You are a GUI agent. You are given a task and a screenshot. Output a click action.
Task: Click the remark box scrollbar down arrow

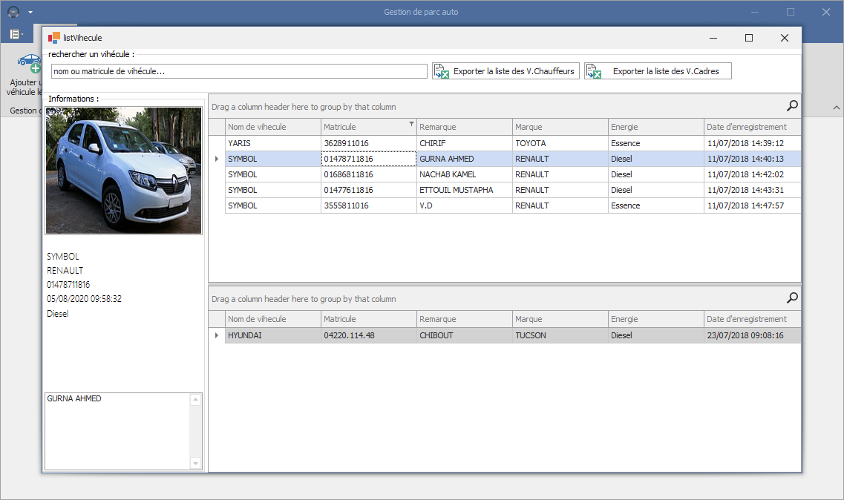[195, 464]
